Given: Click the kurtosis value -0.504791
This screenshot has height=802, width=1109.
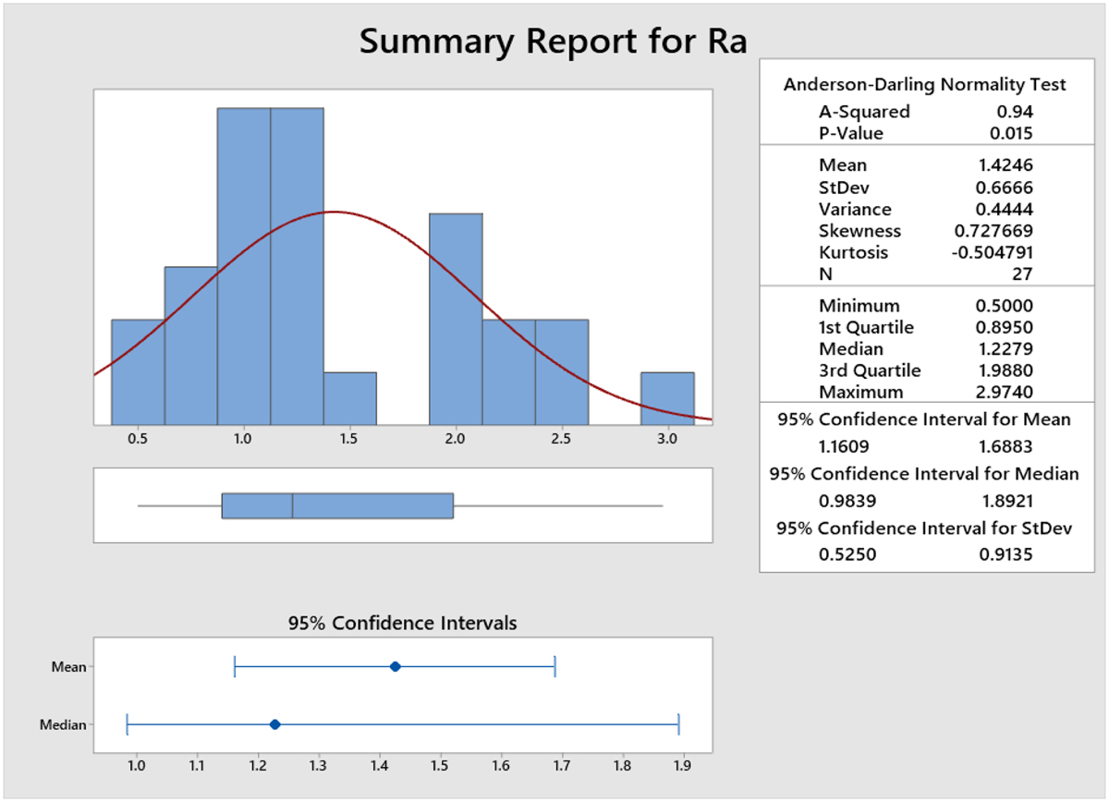Looking at the screenshot, I should [x=991, y=252].
